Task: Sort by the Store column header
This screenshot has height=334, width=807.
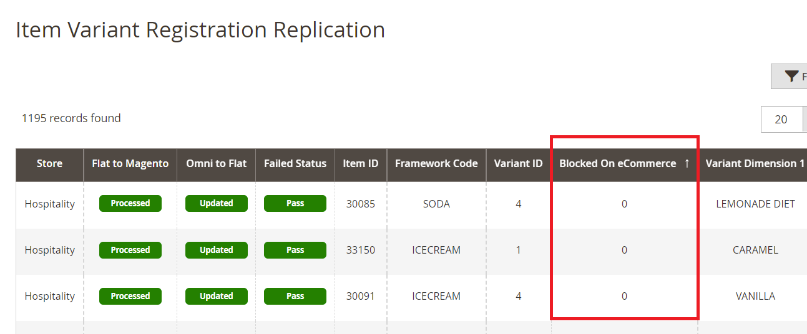Action: click(x=49, y=164)
